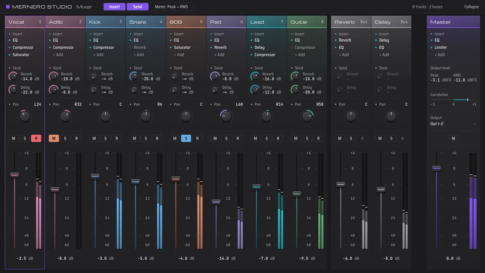Viewport: 485px width, 273px height.
Task: Click the Vocal Delay send knob
Action: (13, 89)
